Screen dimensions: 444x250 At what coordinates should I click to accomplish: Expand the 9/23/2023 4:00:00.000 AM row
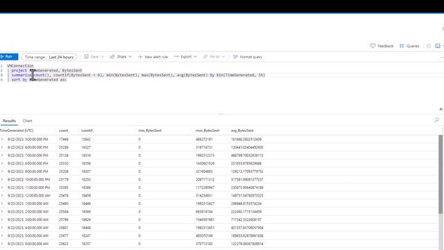tap(2, 228)
